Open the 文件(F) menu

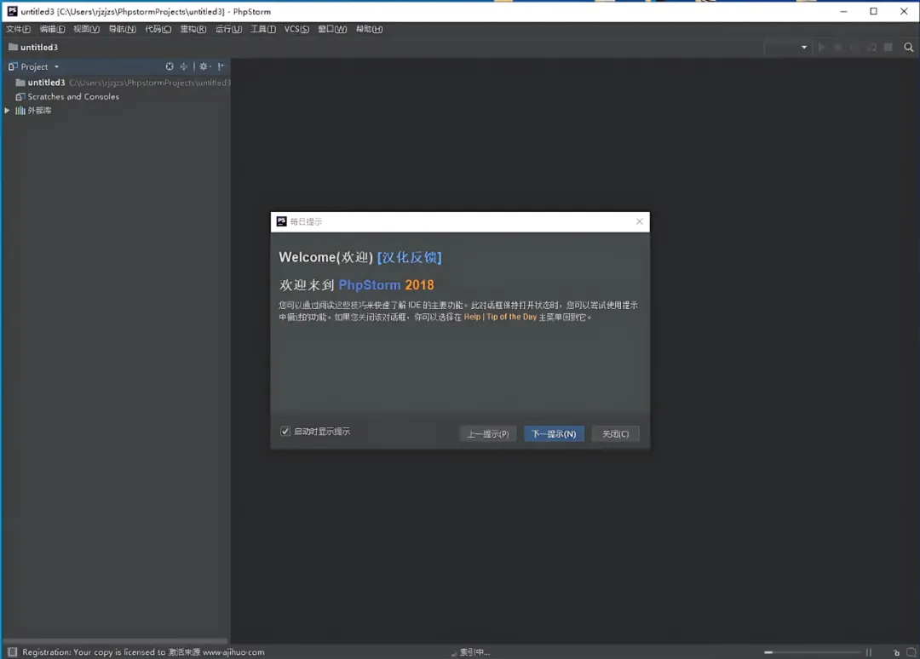[18, 29]
